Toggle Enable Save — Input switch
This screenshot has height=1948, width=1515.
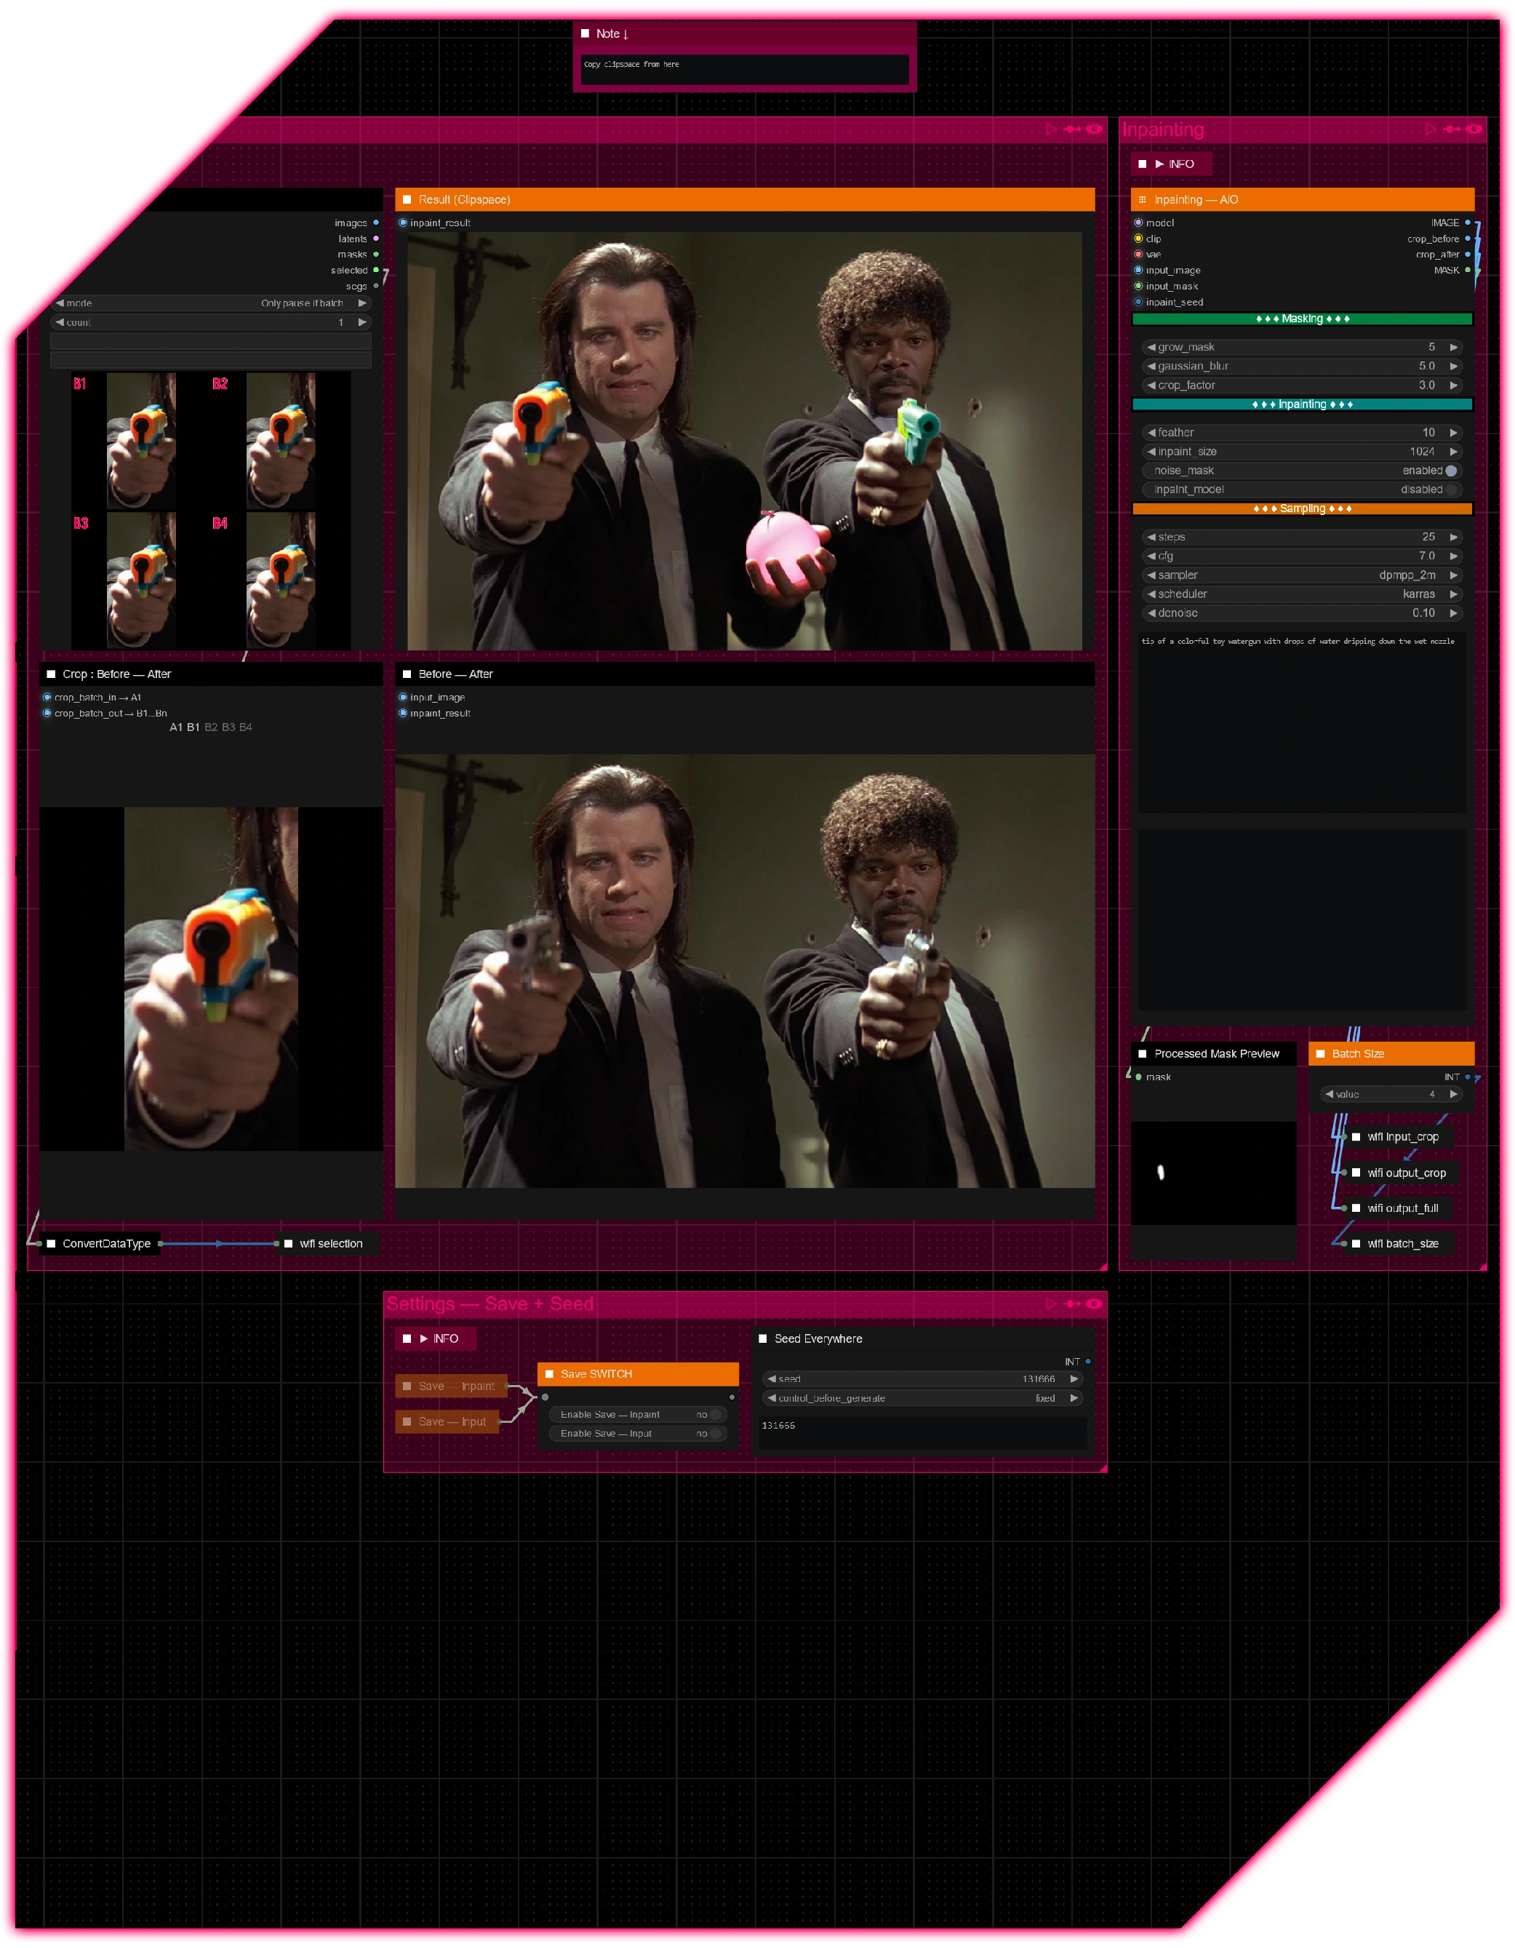coord(715,1433)
